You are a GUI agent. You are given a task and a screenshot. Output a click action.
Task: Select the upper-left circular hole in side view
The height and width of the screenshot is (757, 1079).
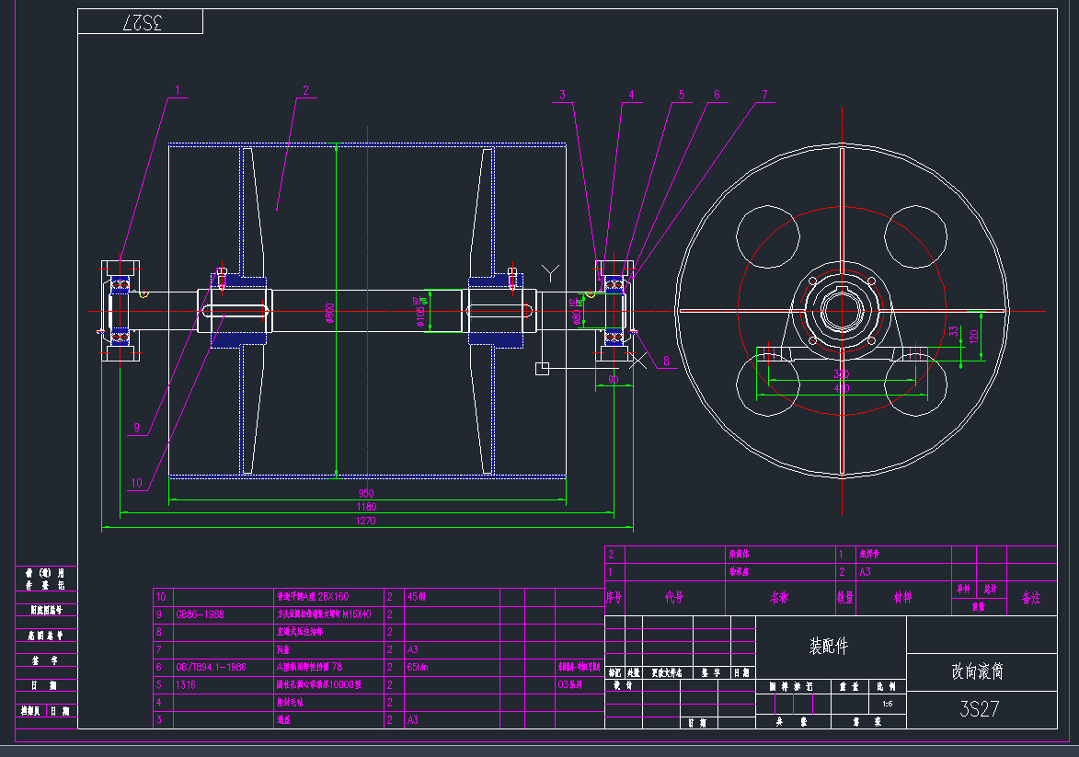766,236
